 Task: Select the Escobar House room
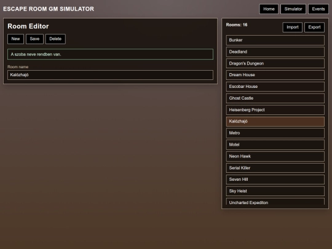click(275, 87)
